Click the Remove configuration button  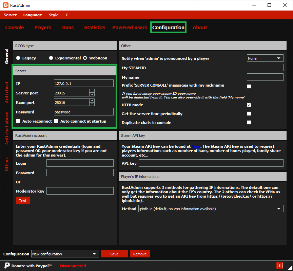tap(140, 254)
